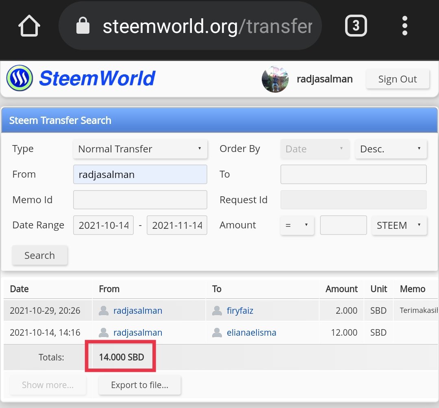Click the SteemWorld logo icon
This screenshot has width=439, height=408.
(20, 78)
